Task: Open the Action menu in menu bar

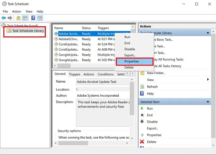Action: (17, 11)
